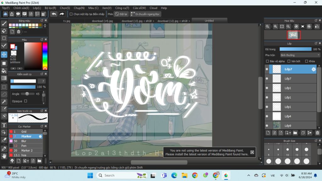This screenshot has width=322, height=181.
Task: Hide the Lớp4 layer
Action: point(267,116)
